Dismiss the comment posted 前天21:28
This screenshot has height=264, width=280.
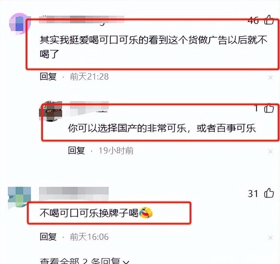pyautogui.click(x=271, y=78)
